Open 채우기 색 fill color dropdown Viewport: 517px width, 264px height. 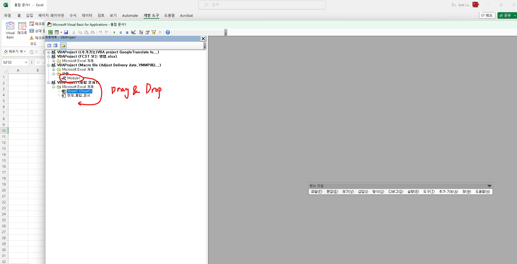[x=25, y=51]
